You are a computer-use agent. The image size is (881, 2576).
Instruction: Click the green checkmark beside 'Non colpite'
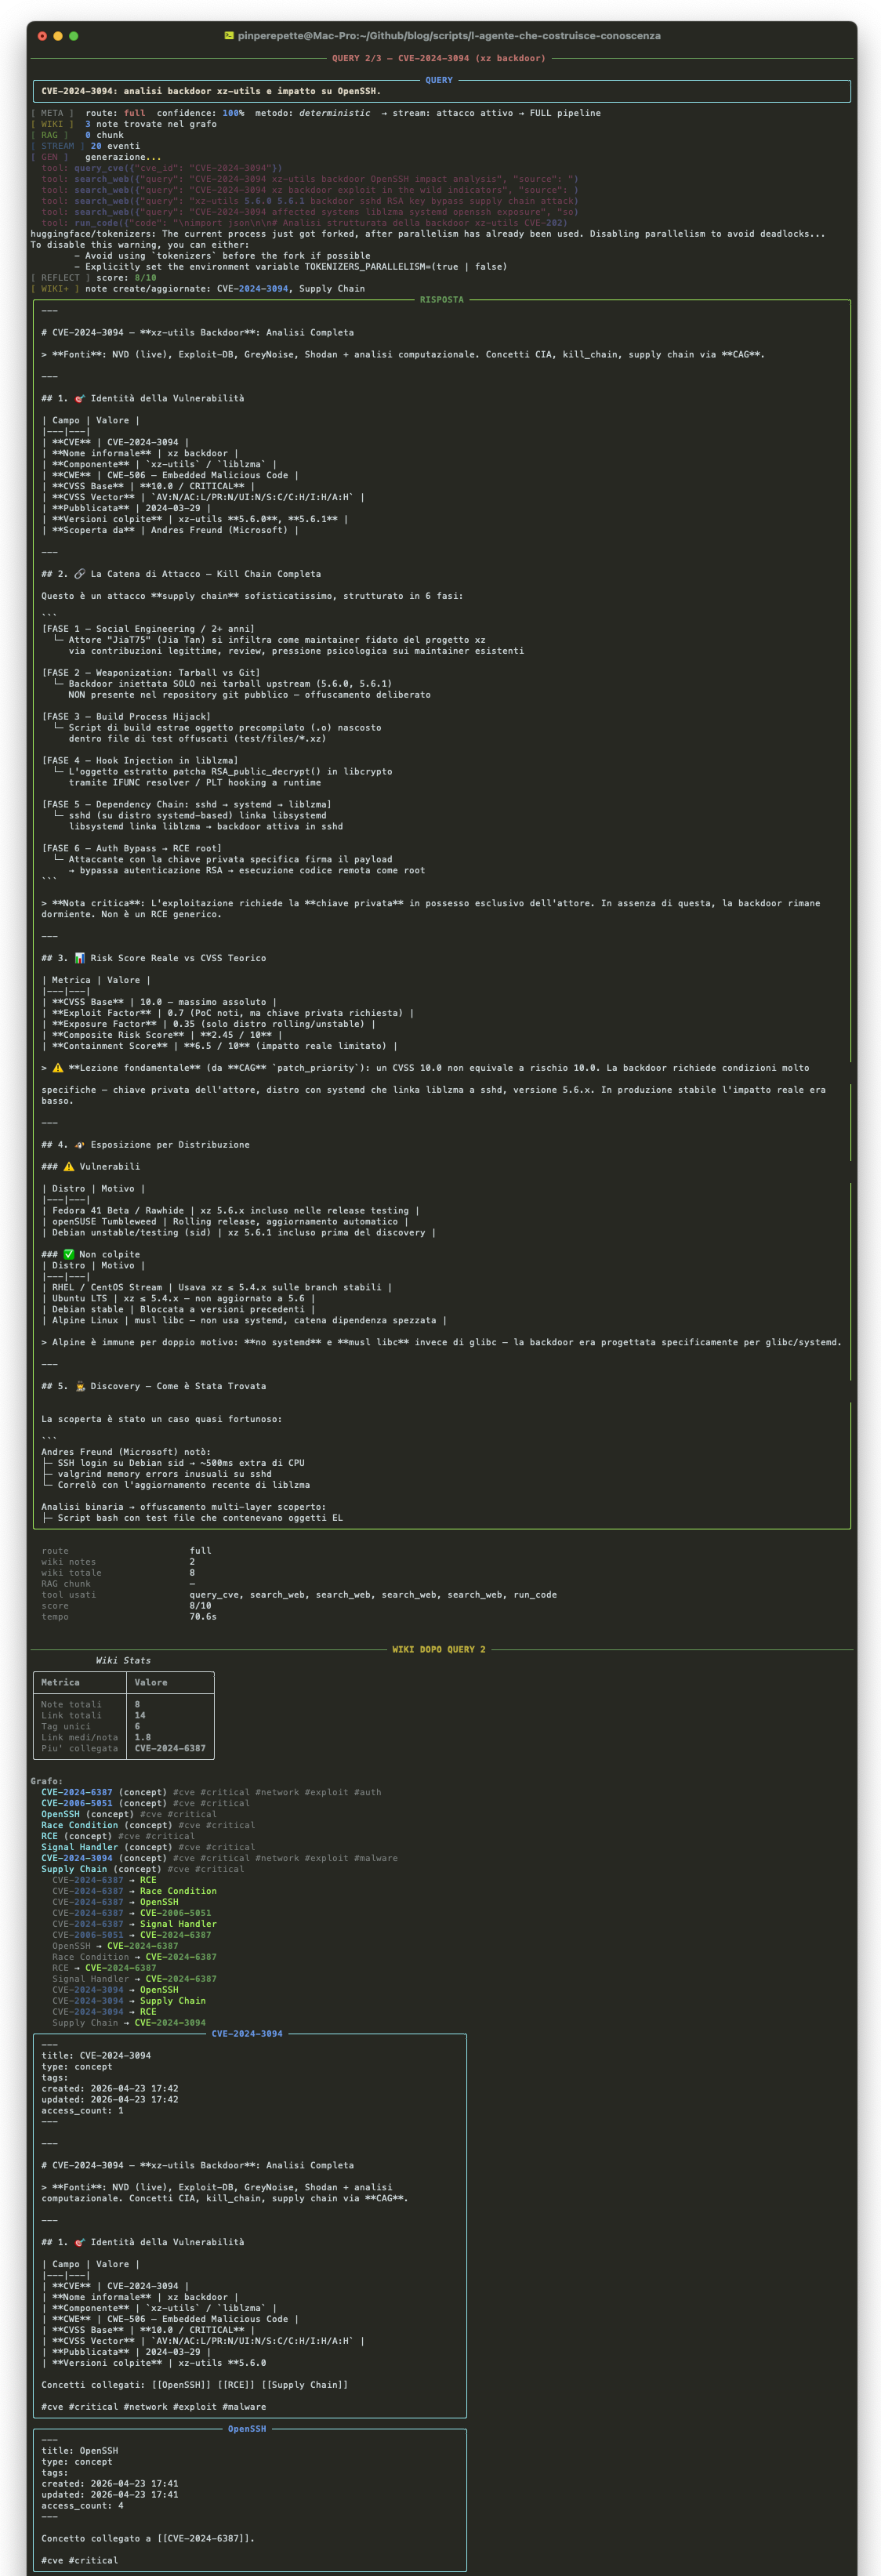(x=69, y=1255)
